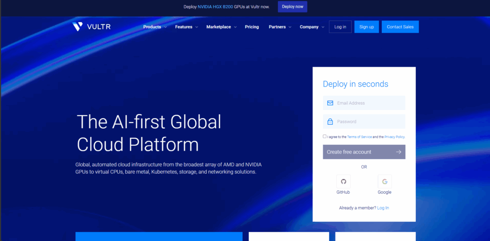Click the Vultr logo in header
This screenshot has width=490, height=241.
point(91,27)
